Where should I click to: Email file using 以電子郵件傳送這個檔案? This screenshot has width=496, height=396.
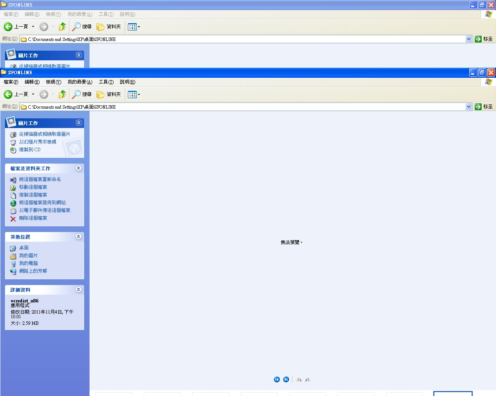[x=45, y=210]
